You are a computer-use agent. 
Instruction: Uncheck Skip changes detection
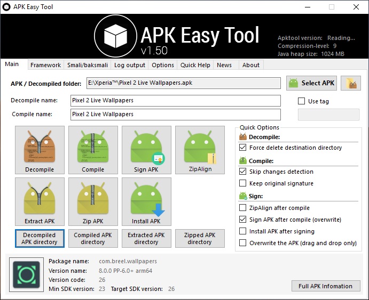tap(242, 172)
